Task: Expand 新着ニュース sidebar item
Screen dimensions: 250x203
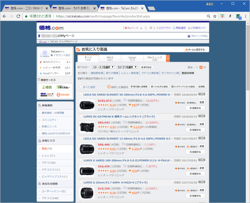Action: (49, 127)
